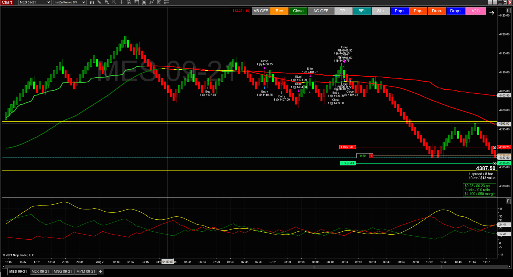Click the zoom in magnifier icon
The width and height of the screenshot is (513, 277).
(x=107, y=2)
